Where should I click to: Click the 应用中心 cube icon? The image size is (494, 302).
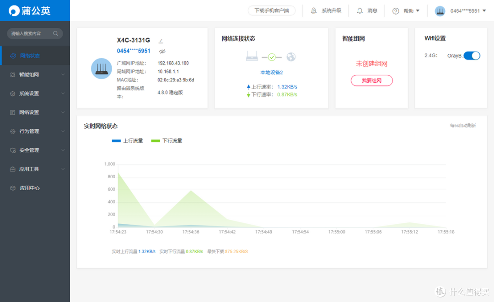(13, 188)
